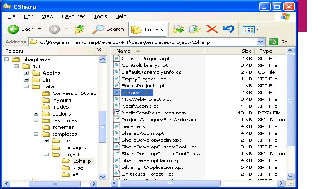Select the ControlLibrary.xpt file icon
Screen dimensions: 336x189
117,65
